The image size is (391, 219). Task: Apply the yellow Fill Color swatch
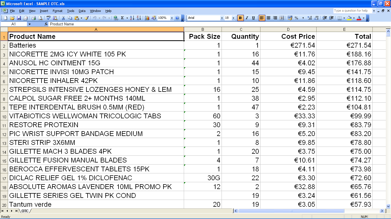349,18
